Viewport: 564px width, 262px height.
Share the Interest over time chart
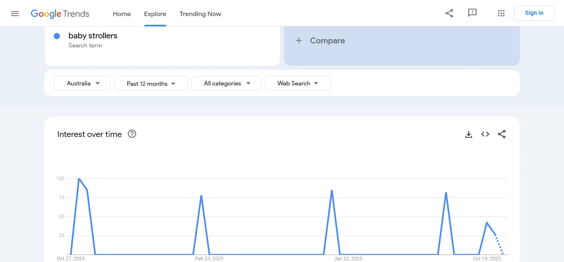tap(502, 134)
